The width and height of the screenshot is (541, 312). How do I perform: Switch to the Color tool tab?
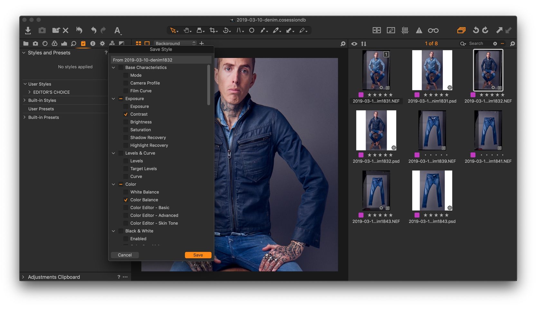click(54, 43)
